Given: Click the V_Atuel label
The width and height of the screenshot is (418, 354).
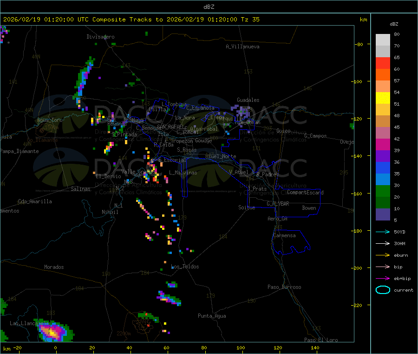Looking at the screenshot, I should (239, 172).
